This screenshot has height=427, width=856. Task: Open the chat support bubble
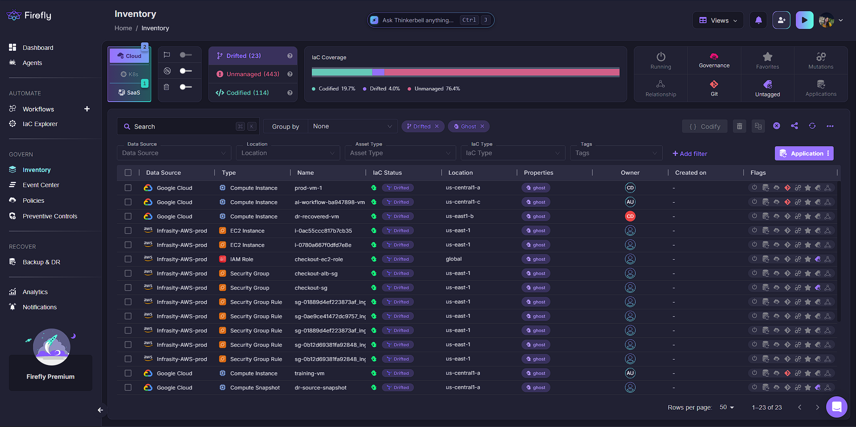click(x=837, y=407)
